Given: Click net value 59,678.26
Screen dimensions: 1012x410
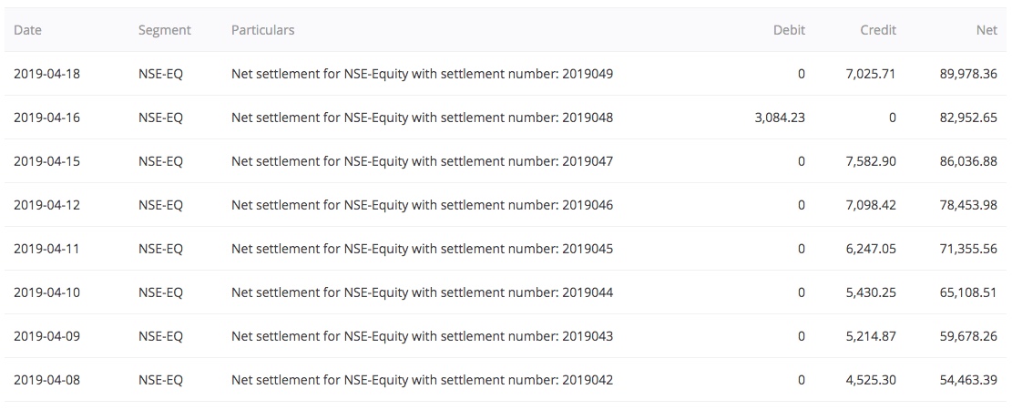Looking at the screenshot, I should [969, 336].
